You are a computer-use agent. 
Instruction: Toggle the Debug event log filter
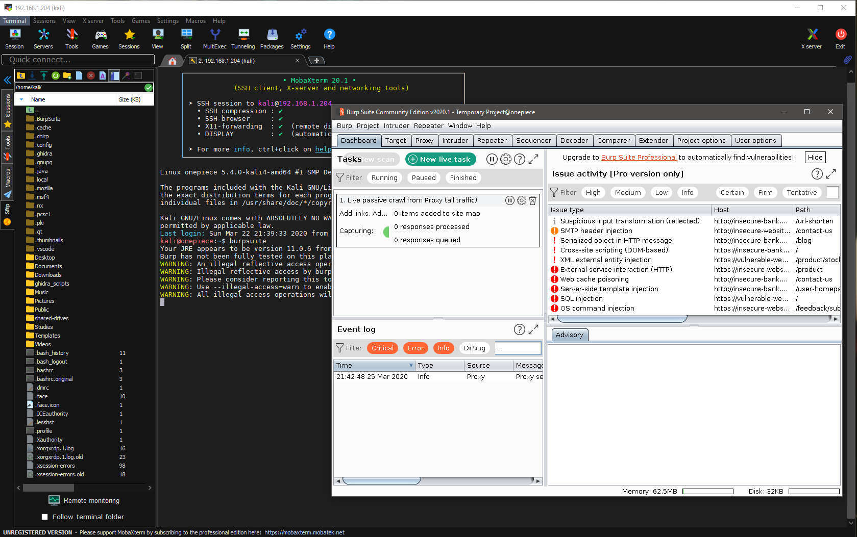point(475,348)
